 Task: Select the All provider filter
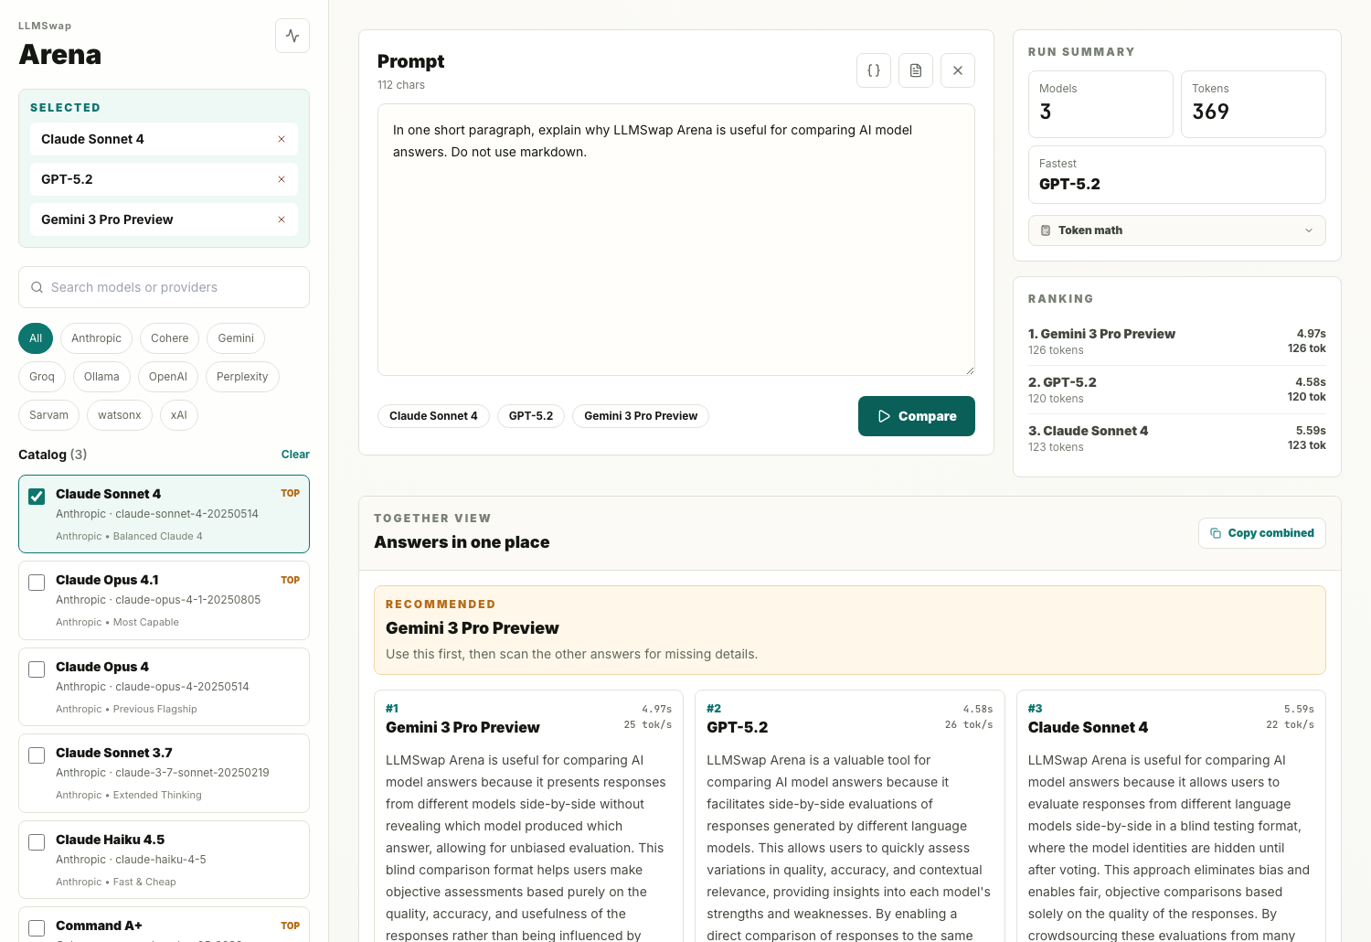(36, 338)
